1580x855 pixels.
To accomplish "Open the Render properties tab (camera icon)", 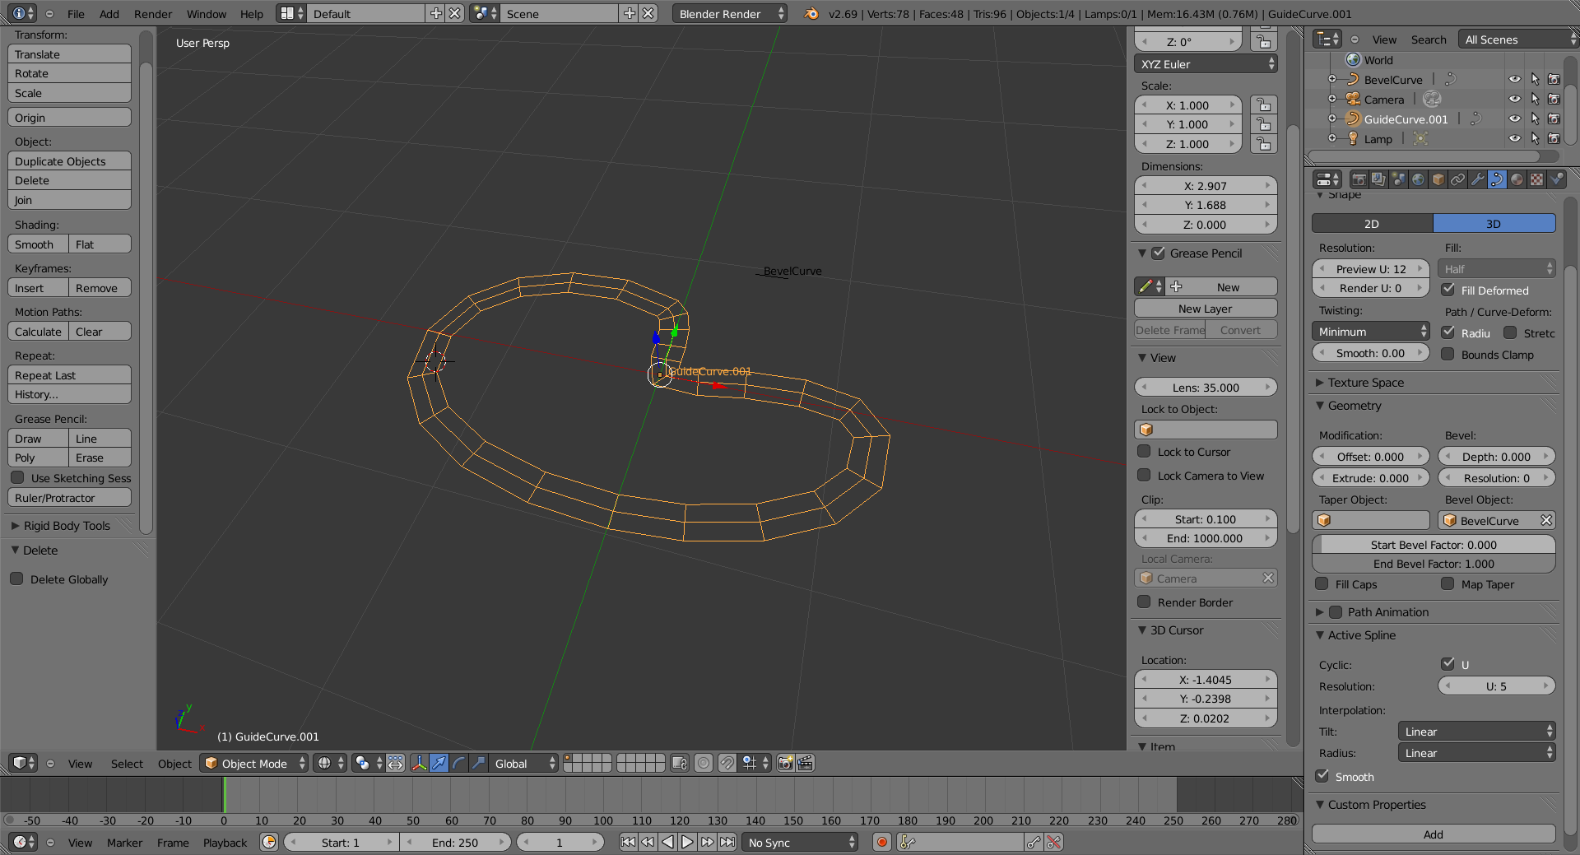I will coord(1359,179).
